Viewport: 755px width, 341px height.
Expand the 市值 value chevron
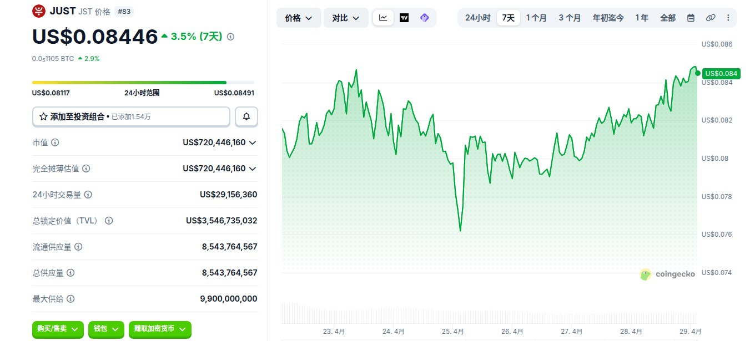coord(253,142)
